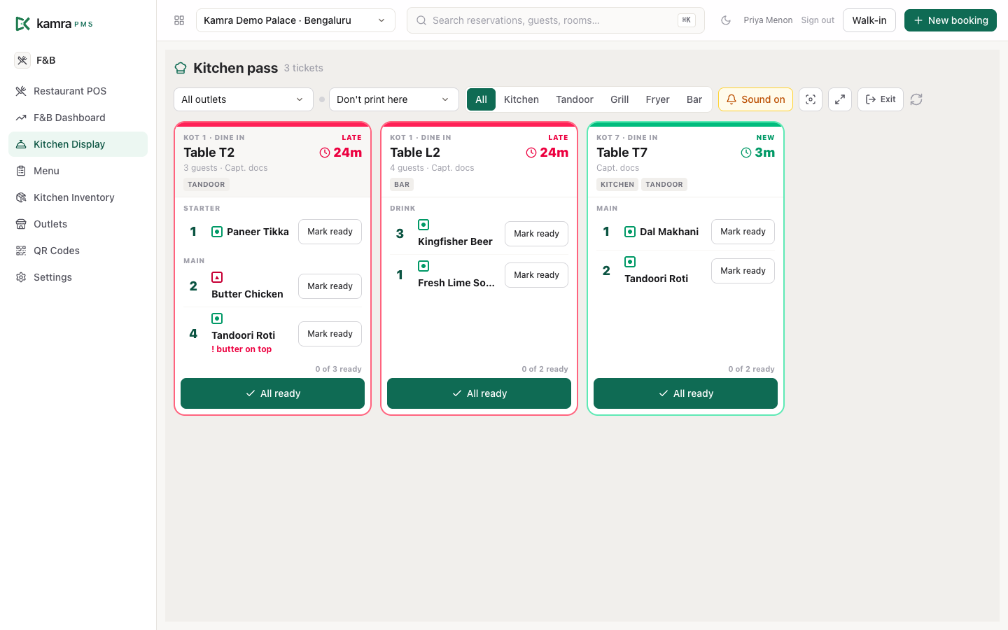Click All ready for Table T2

coord(272,393)
